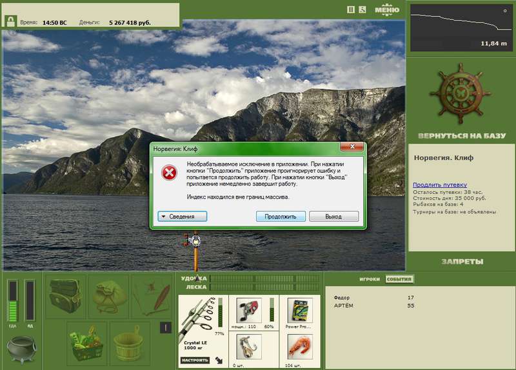Click the reel wear bar 60%
The height and width of the screenshot is (370, 516).
pos(272,310)
